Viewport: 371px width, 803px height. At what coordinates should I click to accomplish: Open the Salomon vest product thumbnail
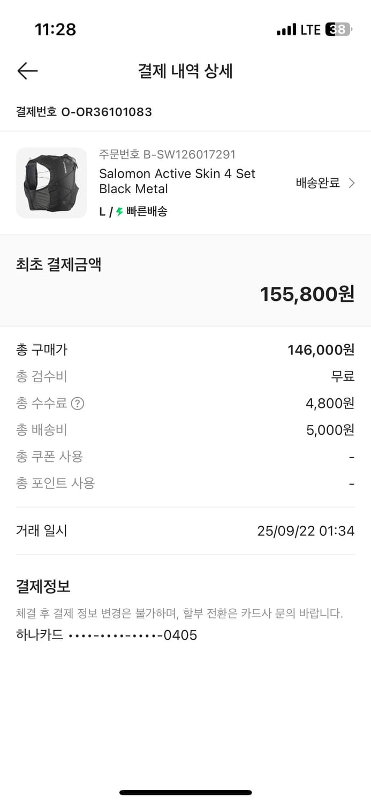pos(51,183)
